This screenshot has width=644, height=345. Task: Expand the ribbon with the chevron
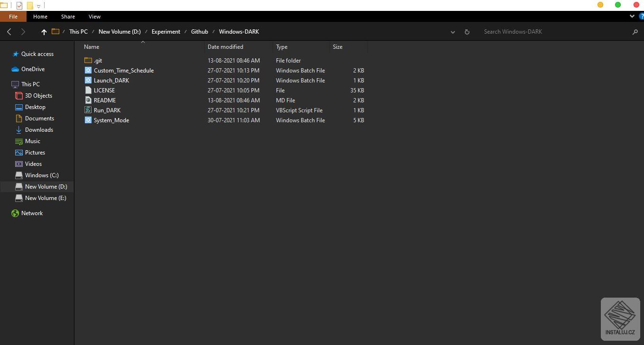point(632,16)
